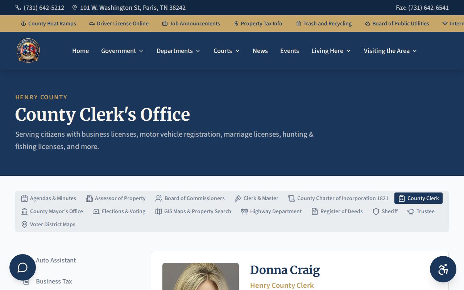Click the Donna Craig name heading

(x=285, y=270)
